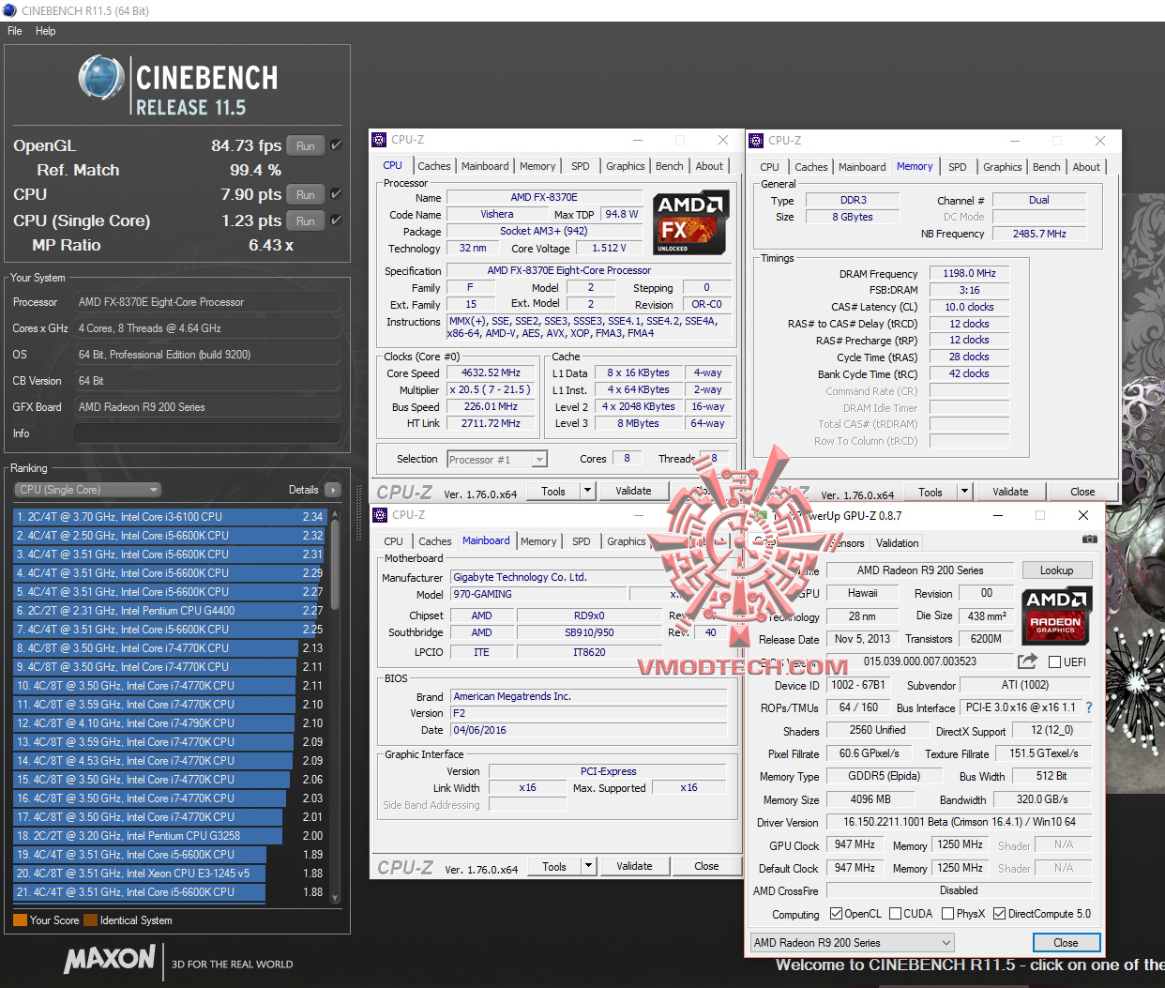The image size is (1165, 988).
Task: Select ranking row 1 Intel Core i3-6100 CPU
Action: coord(169,517)
